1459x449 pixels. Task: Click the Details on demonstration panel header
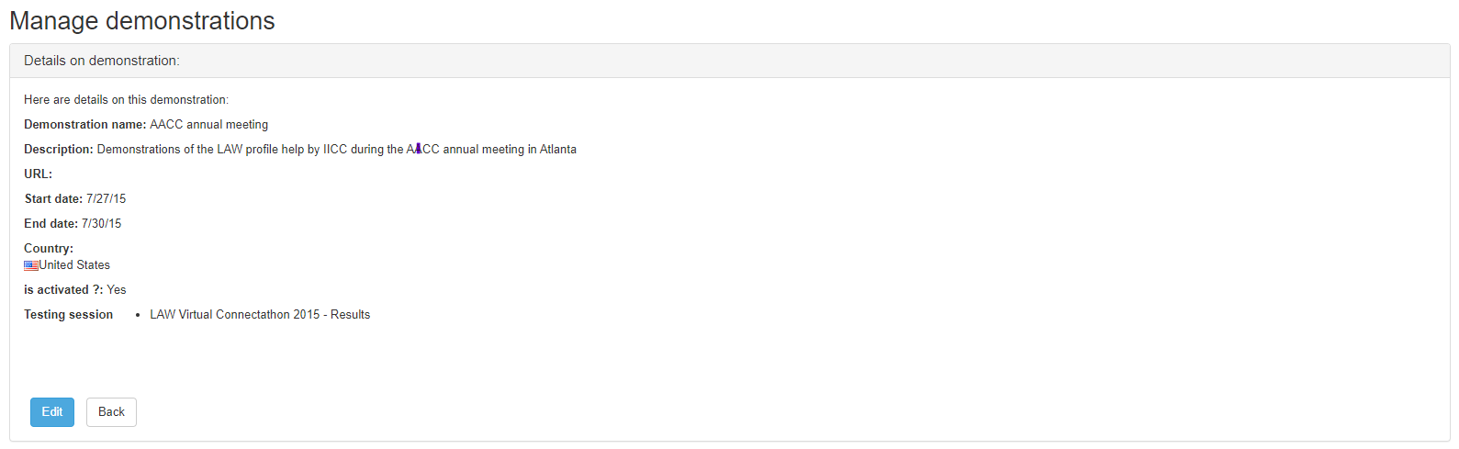pos(102,61)
